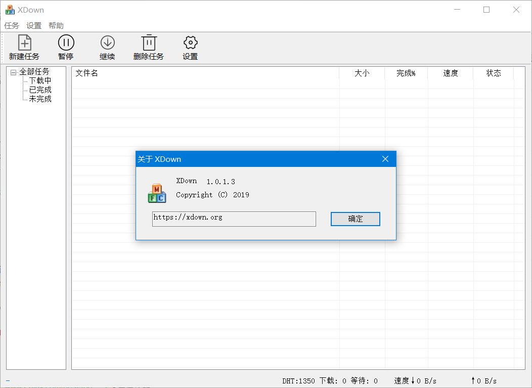Sort by the 状态 column header
Screen dimensions: 532x388
tap(494, 73)
